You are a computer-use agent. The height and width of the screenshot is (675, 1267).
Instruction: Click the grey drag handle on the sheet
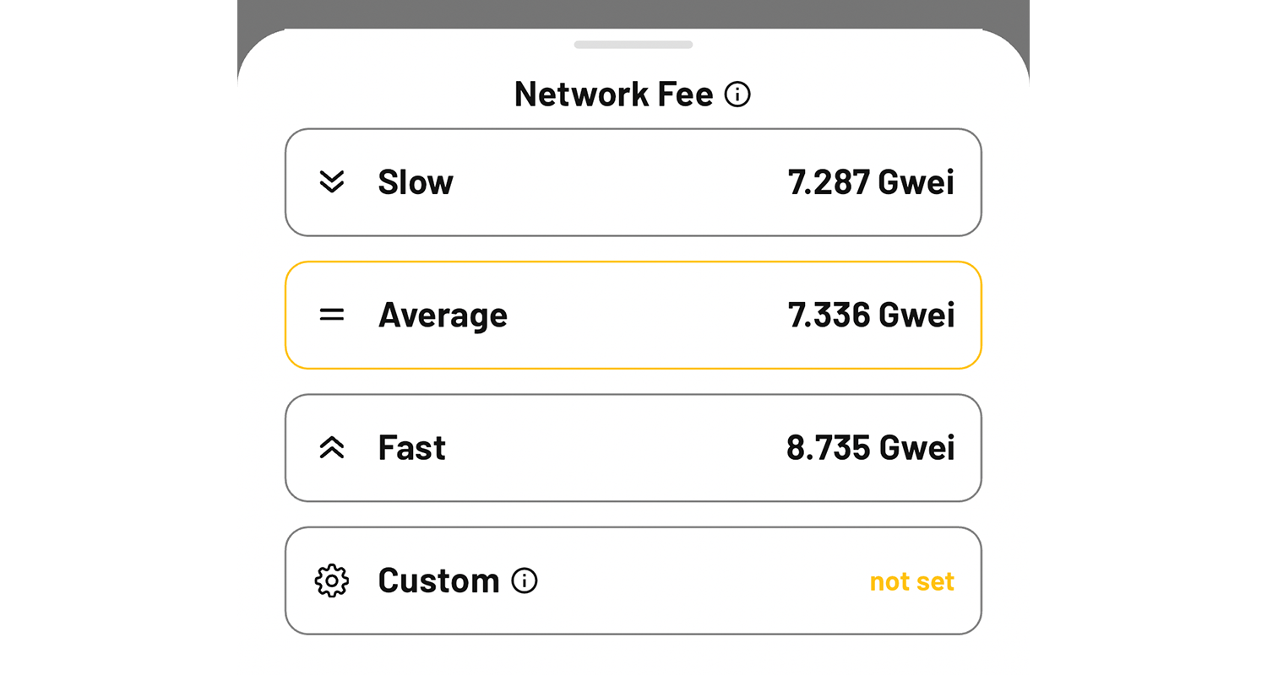pyautogui.click(x=633, y=45)
